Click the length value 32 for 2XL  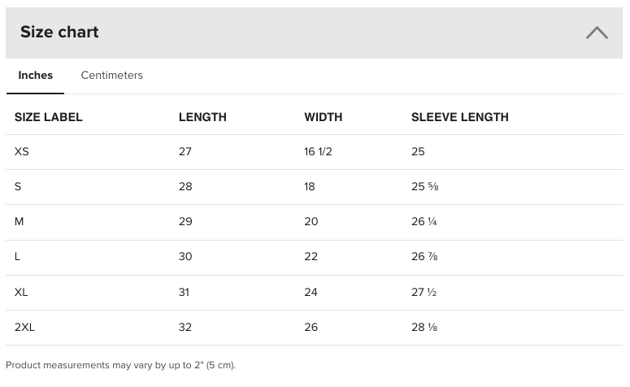click(x=185, y=327)
